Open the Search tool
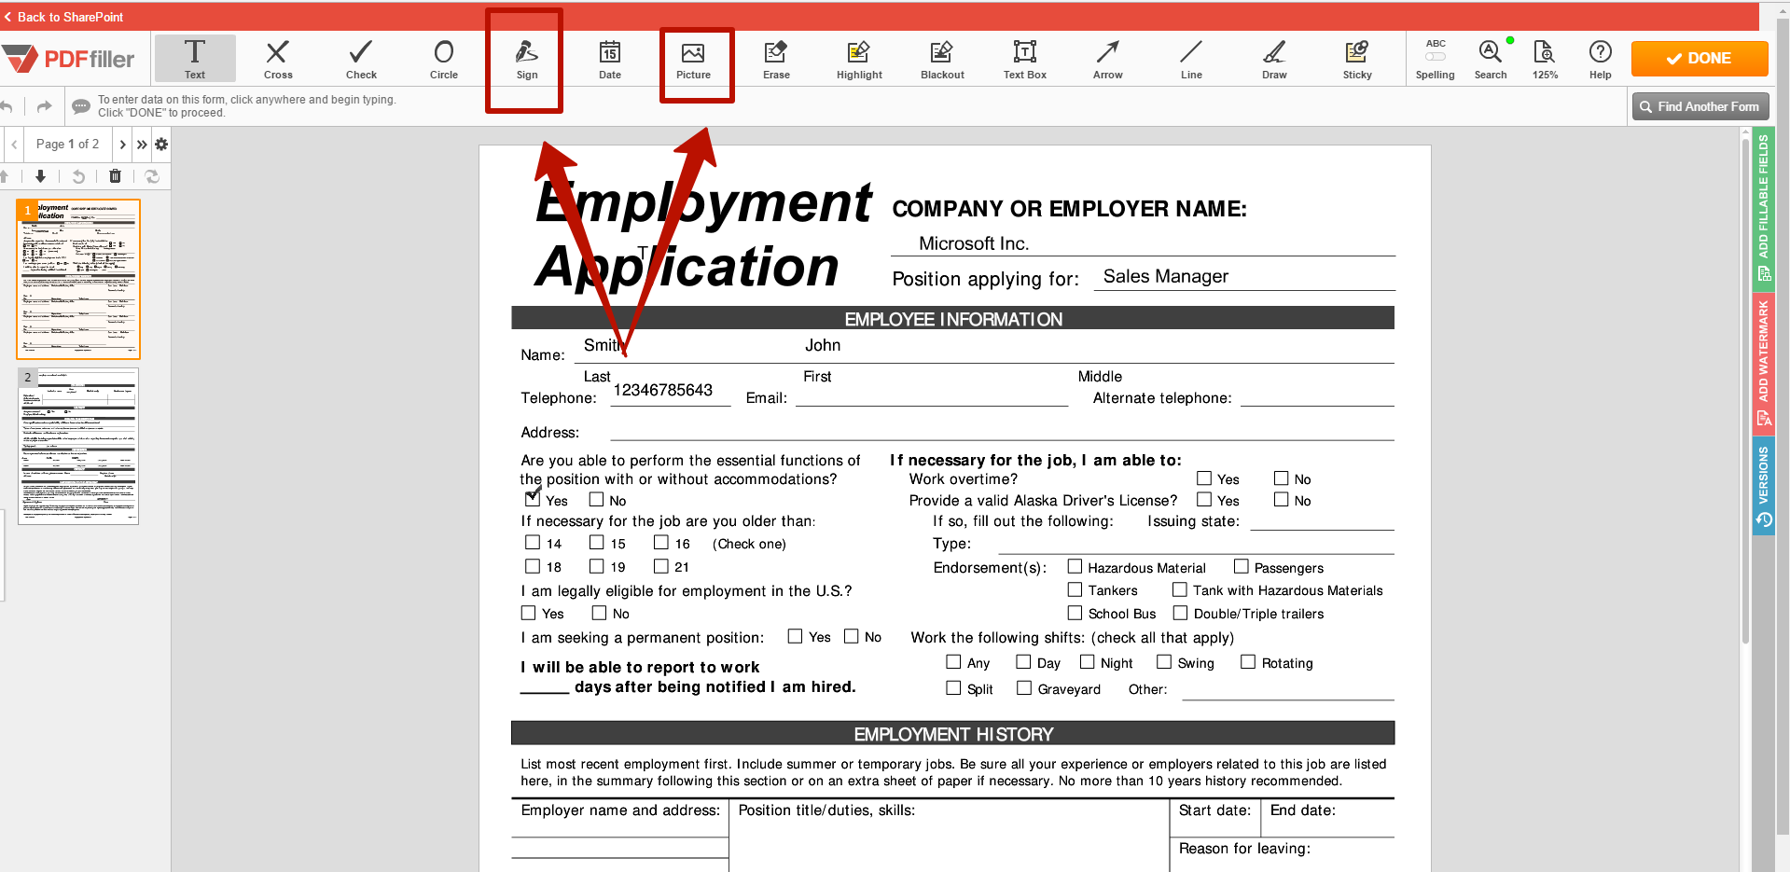1790x872 pixels. click(1491, 59)
